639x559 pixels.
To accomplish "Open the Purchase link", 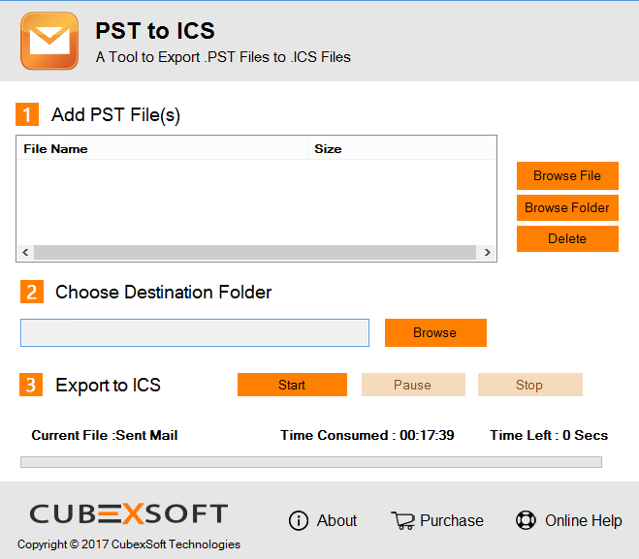I will [452, 520].
